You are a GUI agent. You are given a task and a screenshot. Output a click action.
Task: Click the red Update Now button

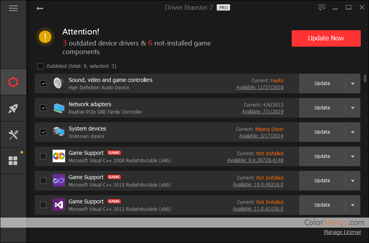click(x=326, y=38)
